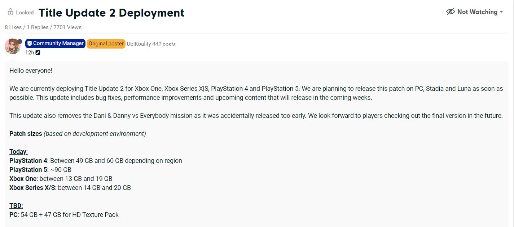
Task: Click the underlined Today heading
Action: point(18,152)
